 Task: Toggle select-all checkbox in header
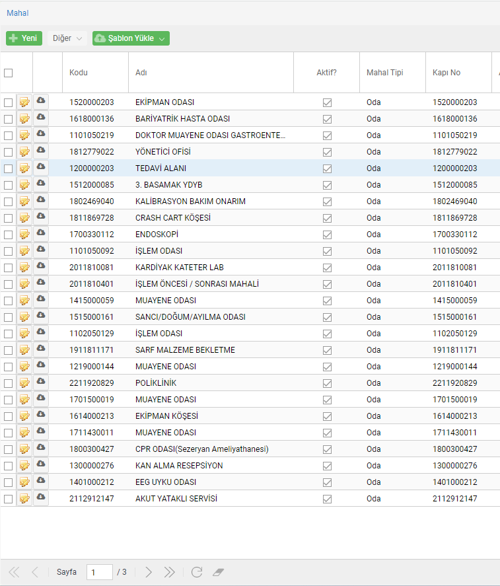(8, 73)
